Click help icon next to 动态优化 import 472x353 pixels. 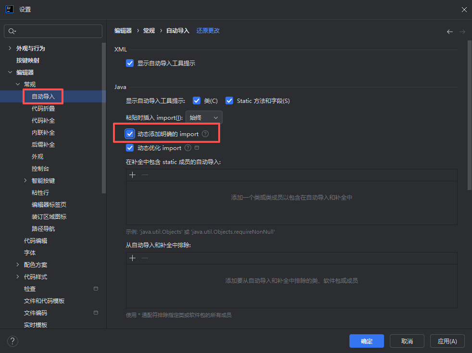(x=188, y=148)
